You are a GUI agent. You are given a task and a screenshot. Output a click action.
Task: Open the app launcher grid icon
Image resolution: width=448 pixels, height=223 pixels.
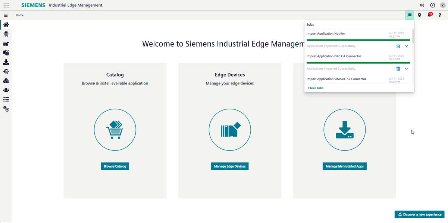6,5
